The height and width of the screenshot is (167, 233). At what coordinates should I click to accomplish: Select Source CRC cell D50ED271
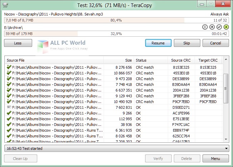181,107
